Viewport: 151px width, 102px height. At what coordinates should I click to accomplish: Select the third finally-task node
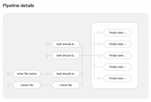[x=118, y=55]
